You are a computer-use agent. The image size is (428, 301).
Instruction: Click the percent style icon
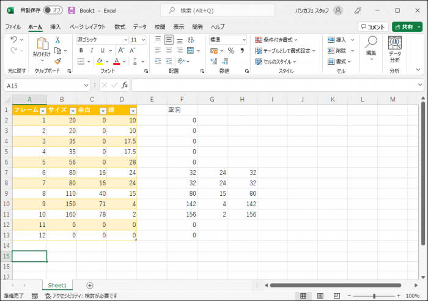(231, 51)
